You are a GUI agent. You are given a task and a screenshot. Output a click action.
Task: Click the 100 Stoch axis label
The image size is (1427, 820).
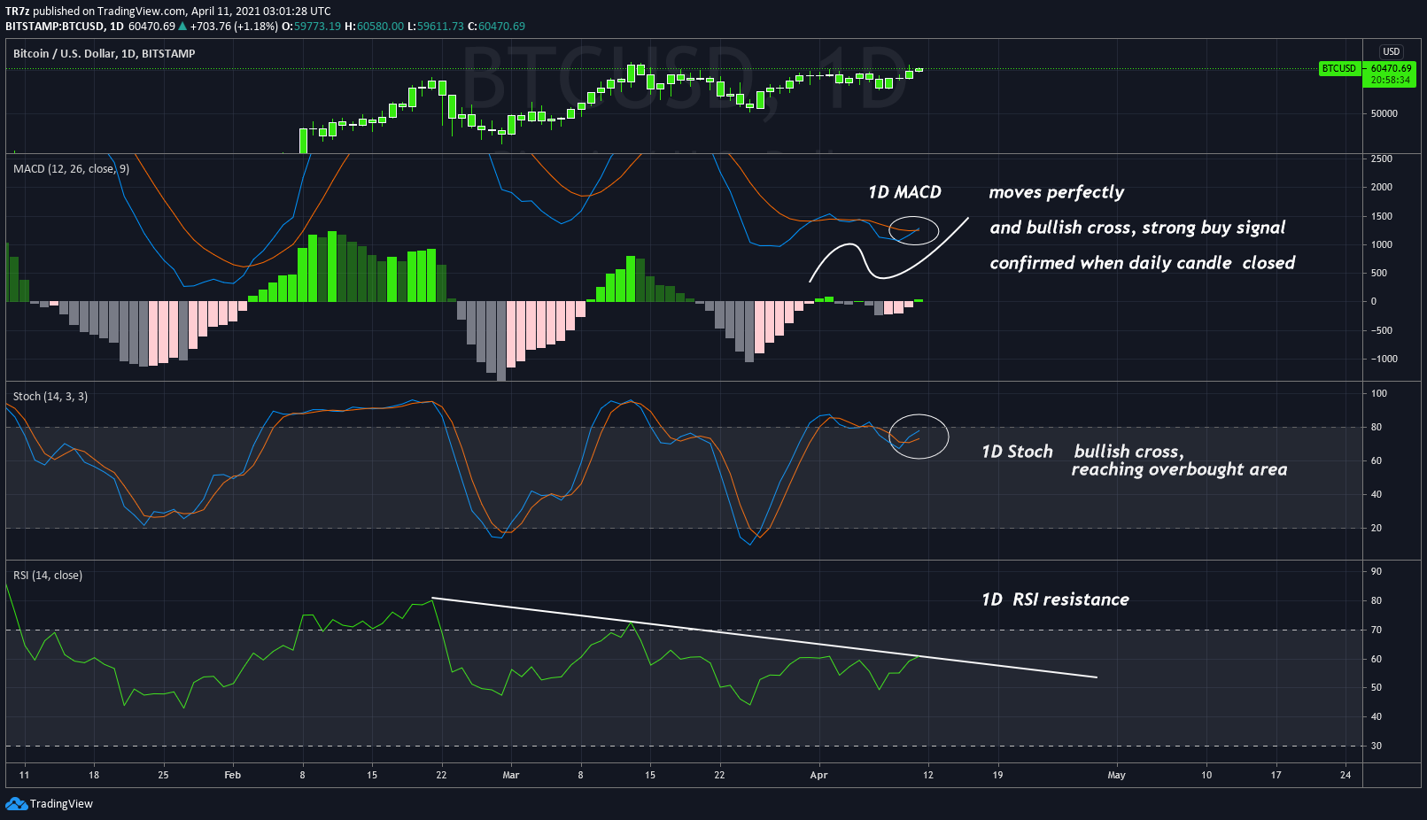coord(1378,393)
